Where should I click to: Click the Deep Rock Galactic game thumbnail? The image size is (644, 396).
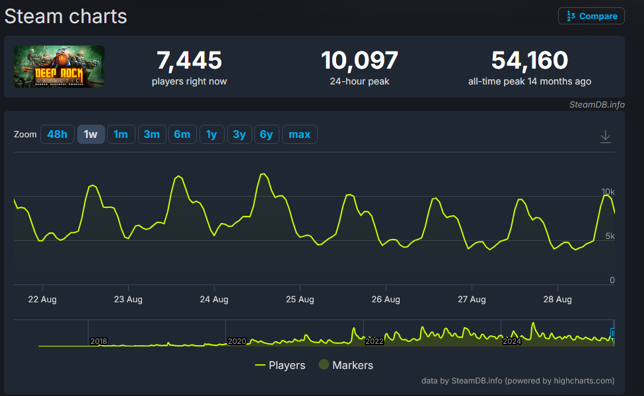pyautogui.click(x=59, y=67)
